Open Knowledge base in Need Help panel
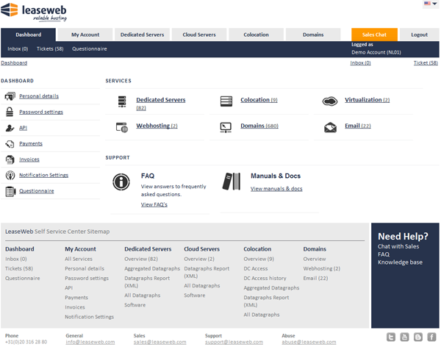 point(400,262)
